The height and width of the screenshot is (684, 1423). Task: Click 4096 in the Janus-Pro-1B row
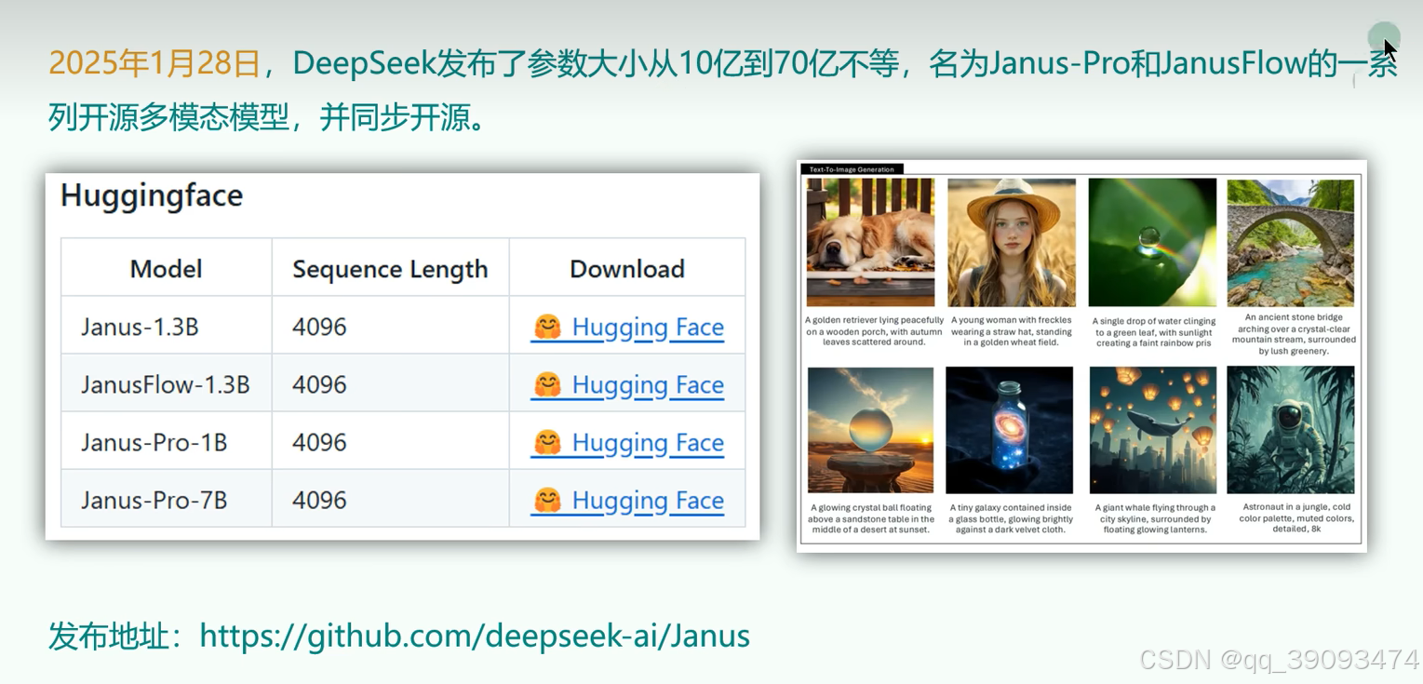pos(319,442)
